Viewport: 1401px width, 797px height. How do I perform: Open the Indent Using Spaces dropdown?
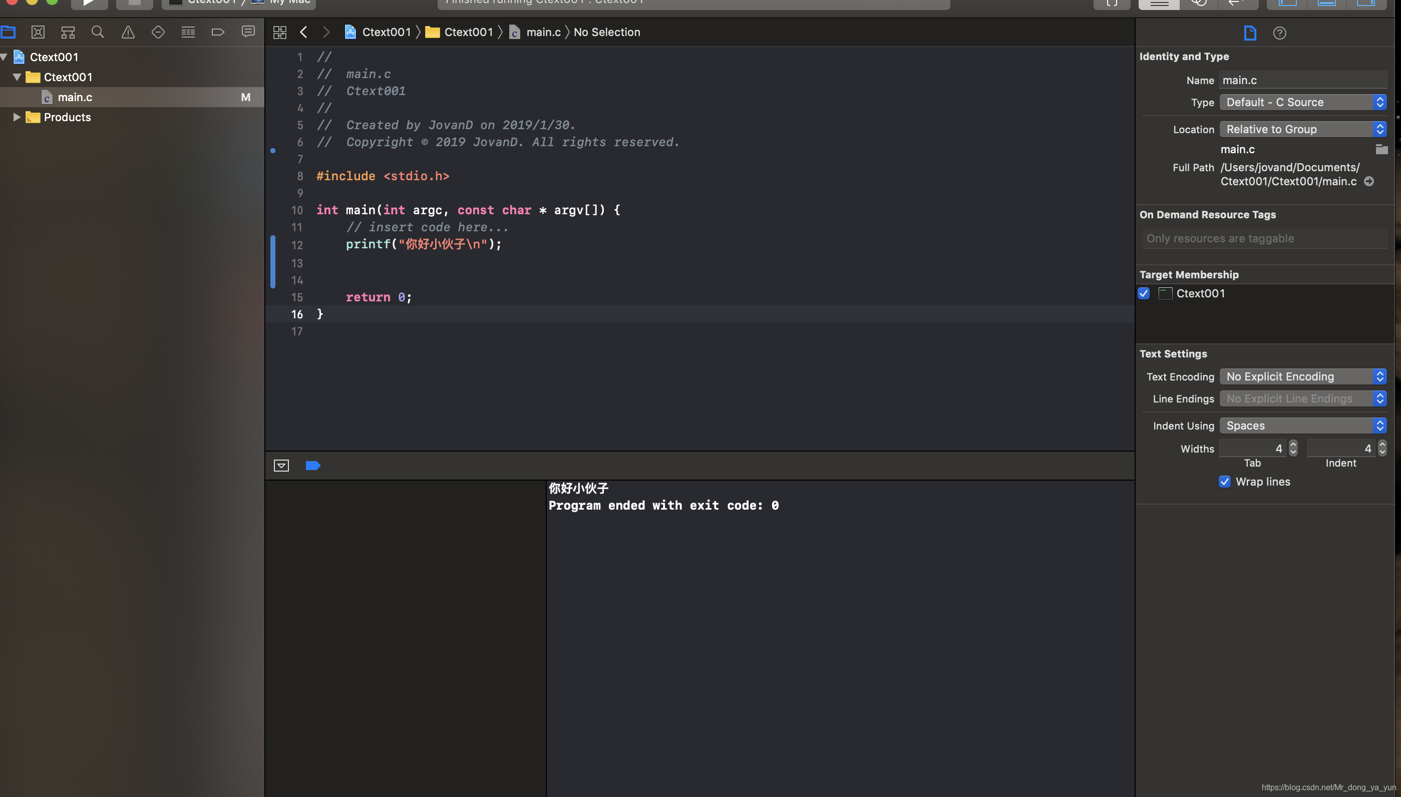coord(1303,426)
